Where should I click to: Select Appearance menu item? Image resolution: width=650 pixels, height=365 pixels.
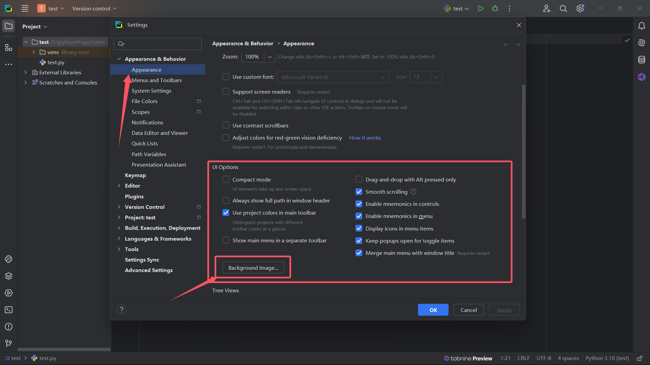(147, 69)
